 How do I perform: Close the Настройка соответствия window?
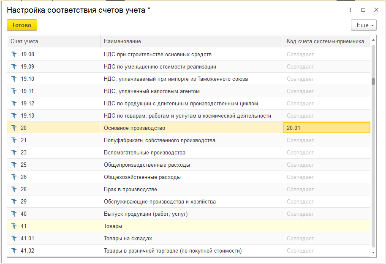coord(376,10)
